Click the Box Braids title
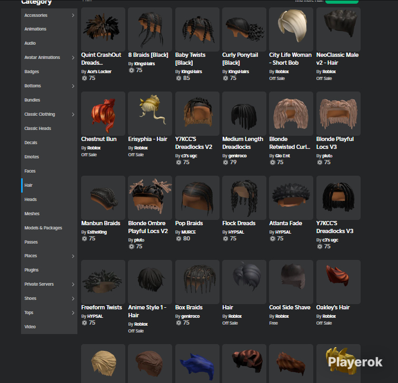The width and height of the screenshot is (398, 383). pos(189,307)
